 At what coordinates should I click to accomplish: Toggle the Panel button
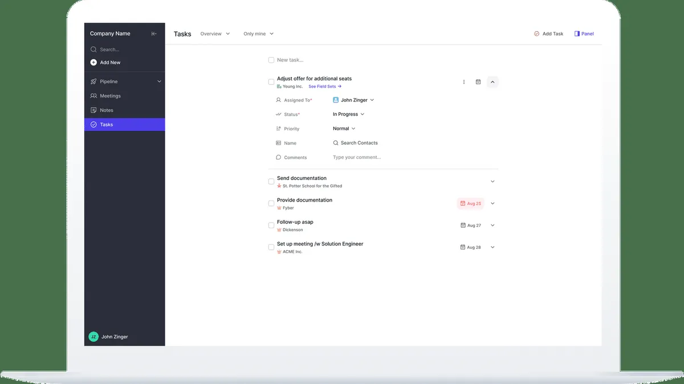(x=584, y=34)
